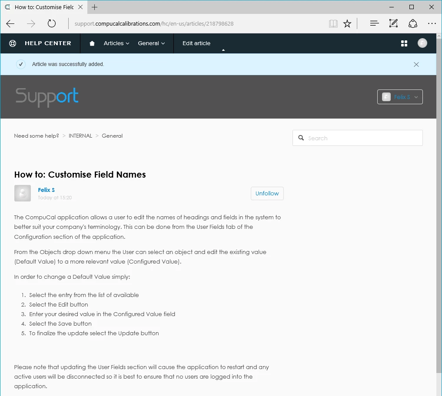Click the search magnifier icon
The width and height of the screenshot is (442, 396).
pyautogui.click(x=301, y=138)
